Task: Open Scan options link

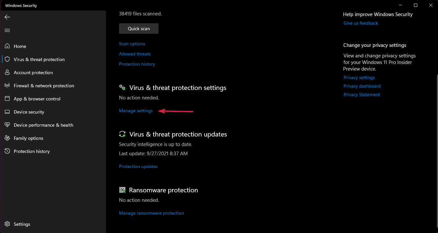Action: pos(132,44)
